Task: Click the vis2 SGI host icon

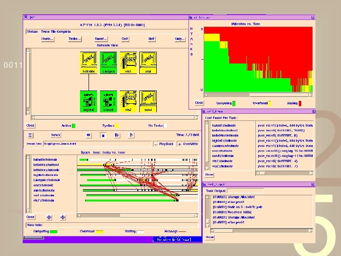Action: click(128, 101)
